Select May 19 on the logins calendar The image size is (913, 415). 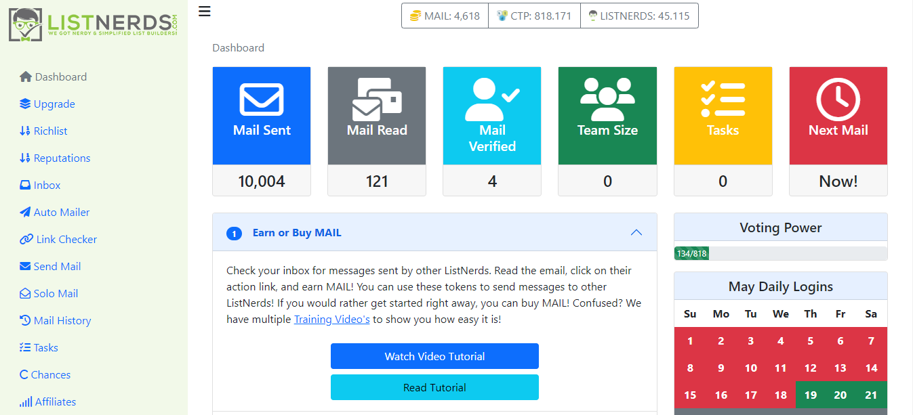coord(811,395)
